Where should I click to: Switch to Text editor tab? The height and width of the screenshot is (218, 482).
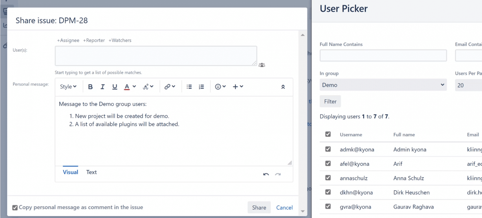[x=92, y=172]
